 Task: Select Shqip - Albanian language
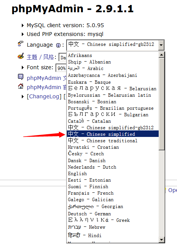point(113,62)
